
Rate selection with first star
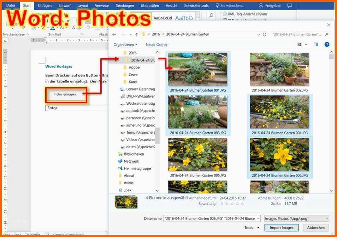222,204
